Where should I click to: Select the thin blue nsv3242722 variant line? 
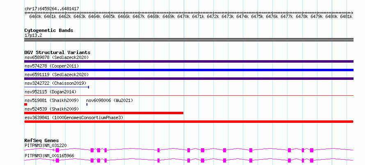tap(57, 87)
